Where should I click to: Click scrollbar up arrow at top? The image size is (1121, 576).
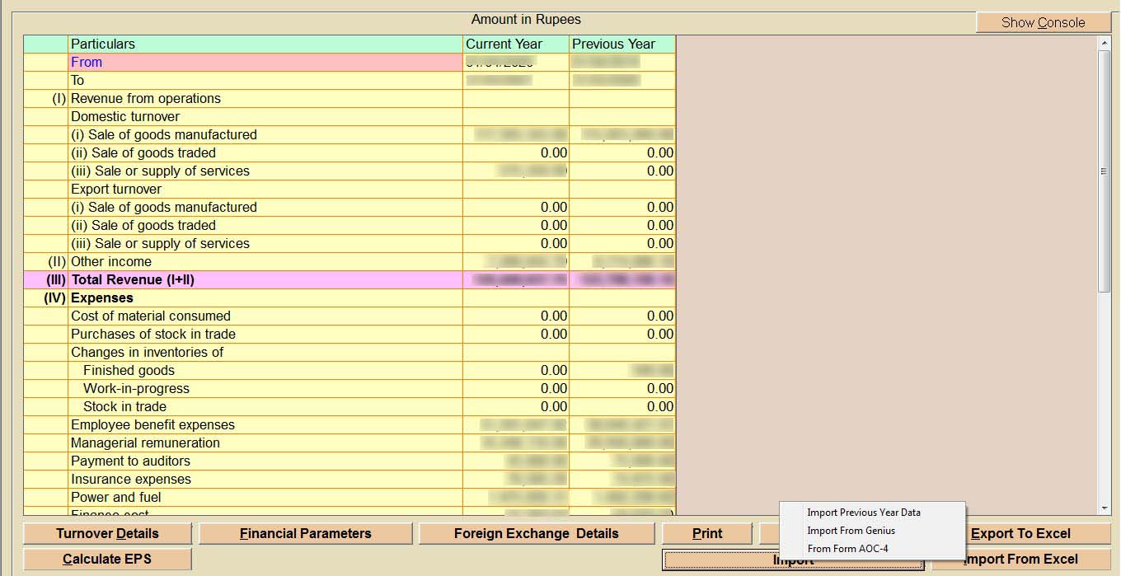[1105, 43]
